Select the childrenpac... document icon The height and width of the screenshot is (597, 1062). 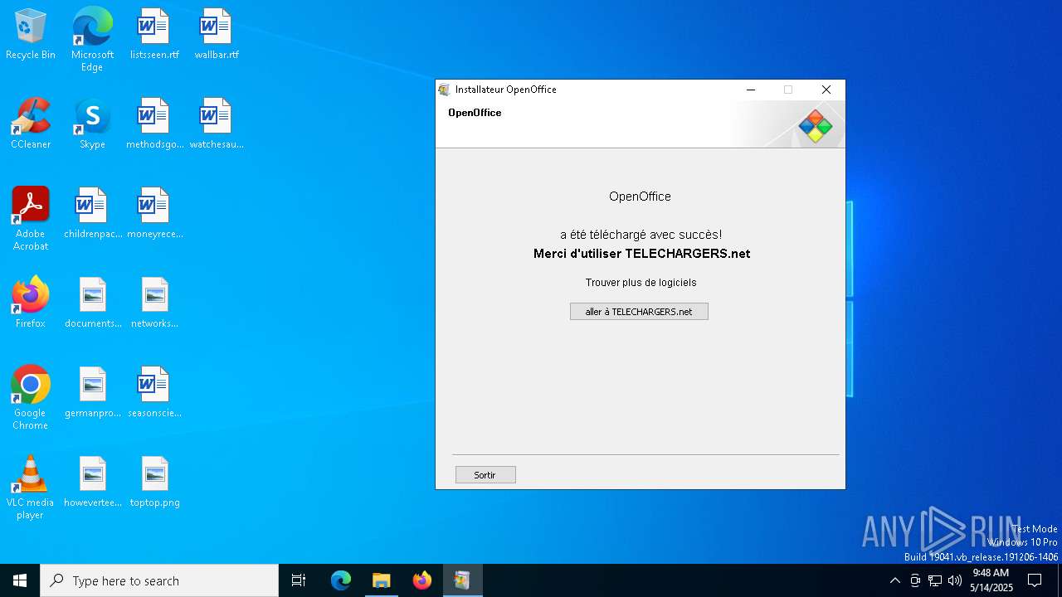(x=92, y=214)
